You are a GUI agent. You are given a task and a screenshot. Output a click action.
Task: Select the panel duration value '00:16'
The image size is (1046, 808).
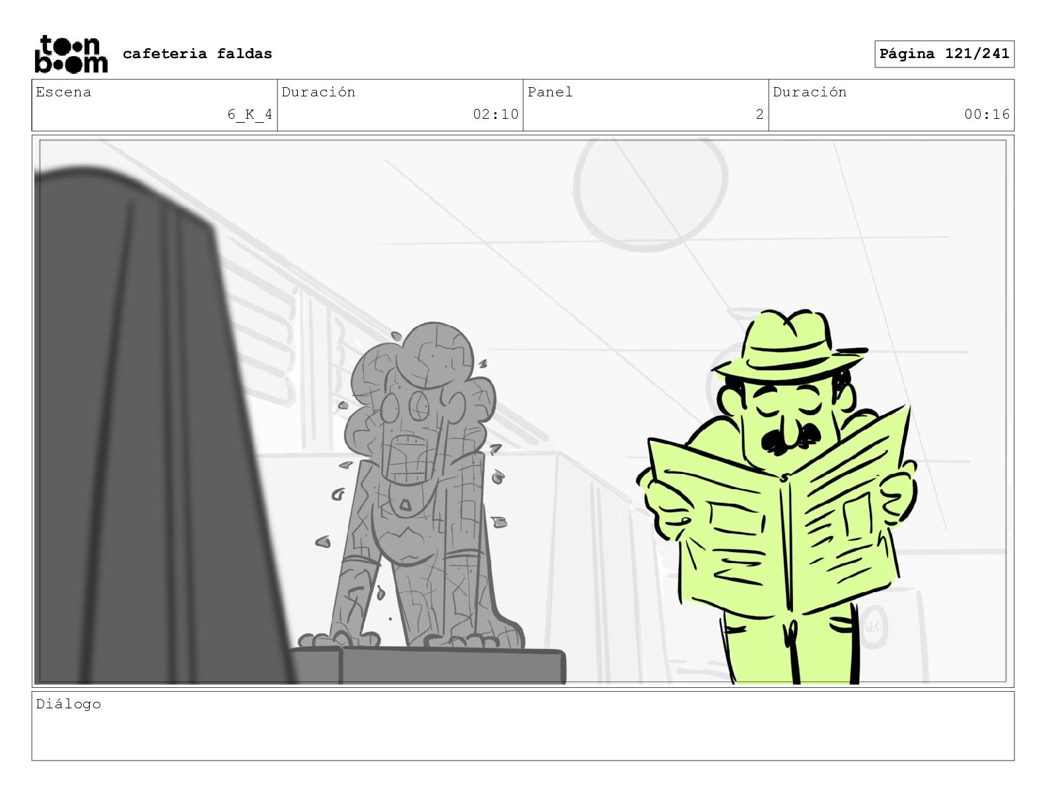[x=987, y=114]
